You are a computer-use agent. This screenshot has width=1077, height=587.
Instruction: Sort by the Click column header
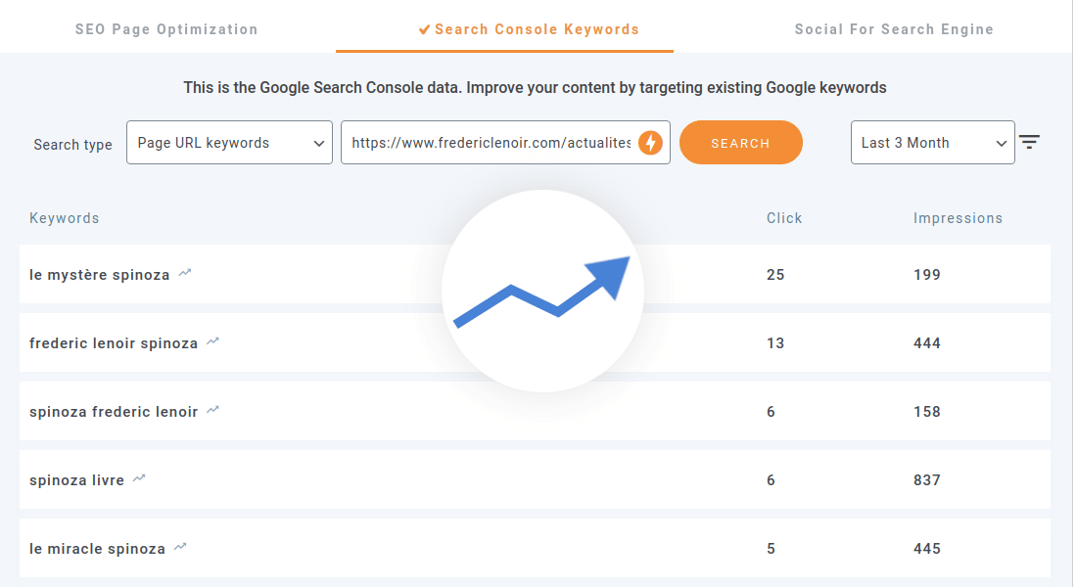point(784,218)
